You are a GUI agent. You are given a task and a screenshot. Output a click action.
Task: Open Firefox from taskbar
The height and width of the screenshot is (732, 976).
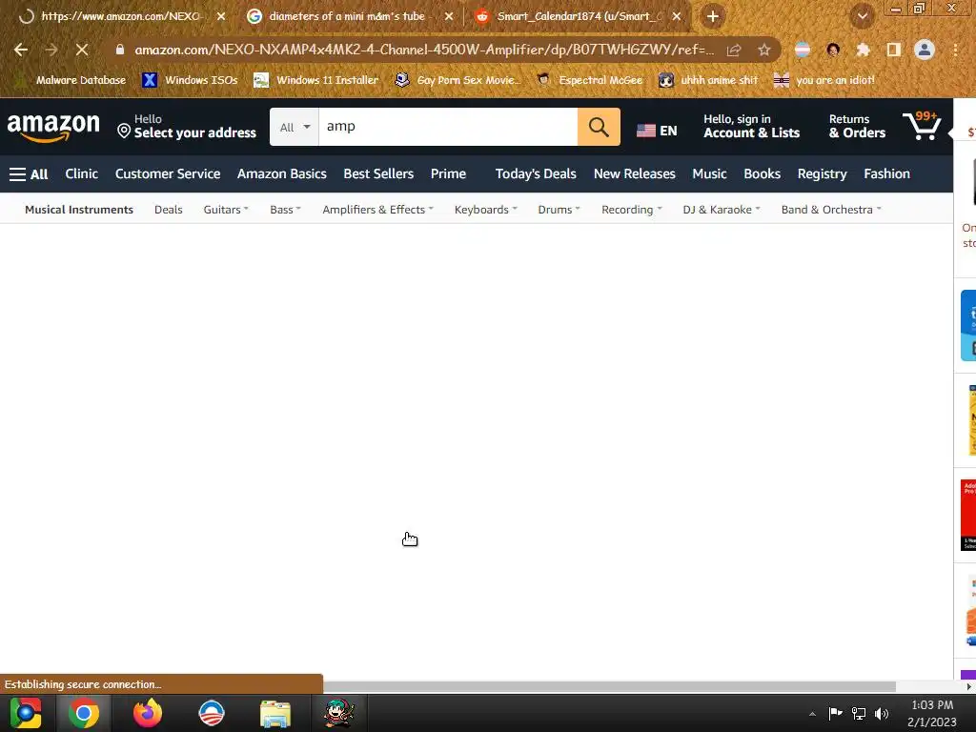[148, 713]
